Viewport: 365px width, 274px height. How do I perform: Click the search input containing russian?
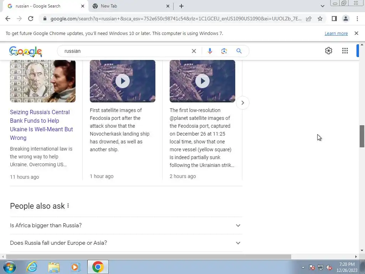[126, 51]
